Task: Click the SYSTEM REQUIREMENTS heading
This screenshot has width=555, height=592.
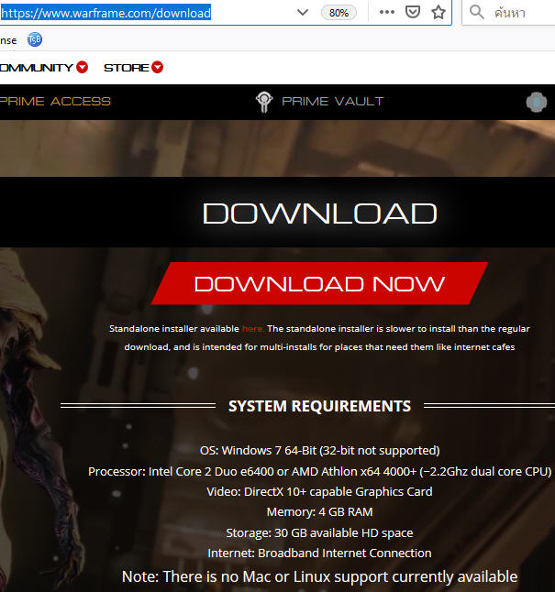Action: 319,406
